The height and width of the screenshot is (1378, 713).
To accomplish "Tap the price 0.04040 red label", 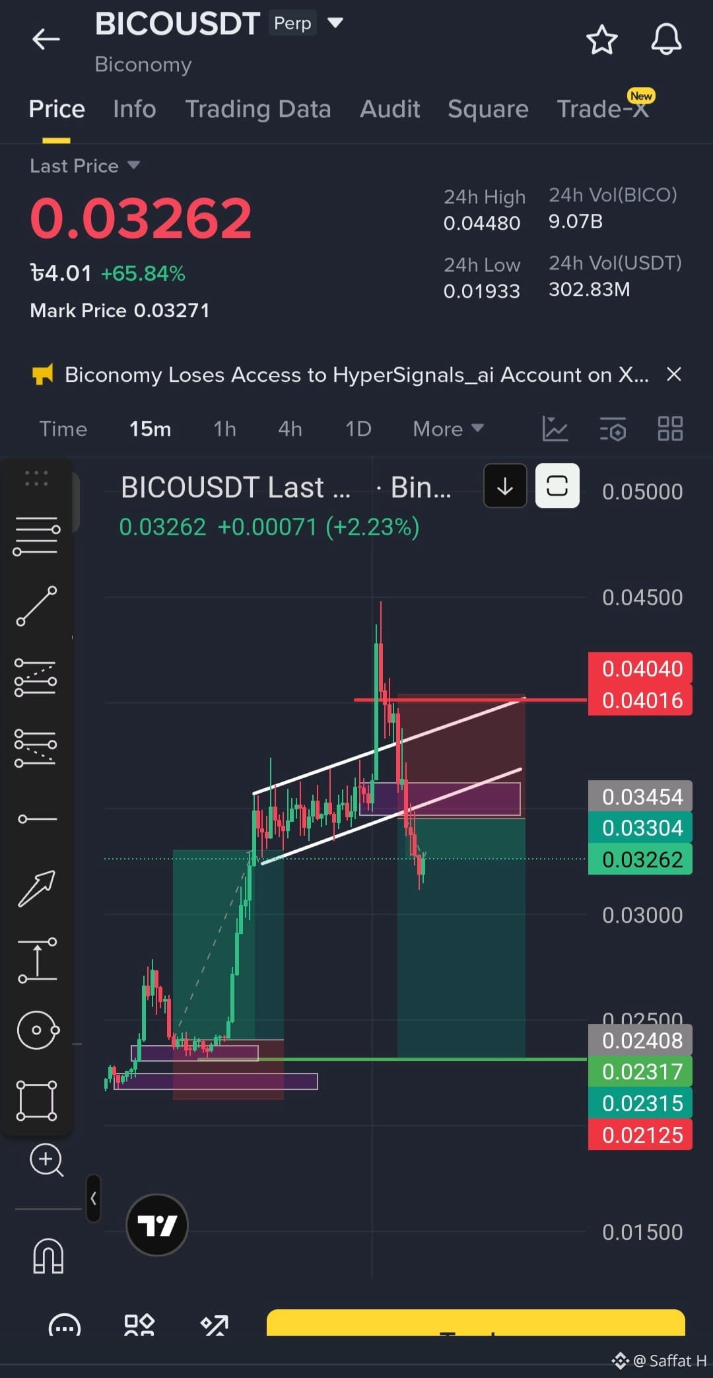I will click(x=640, y=669).
